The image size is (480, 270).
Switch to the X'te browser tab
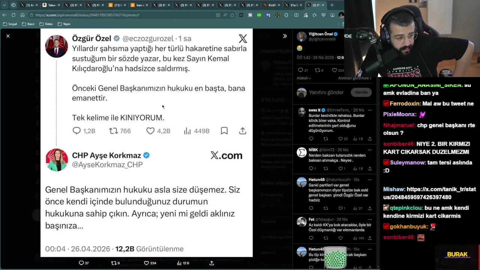[x=294, y=5]
